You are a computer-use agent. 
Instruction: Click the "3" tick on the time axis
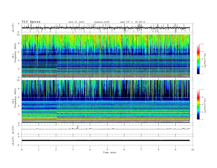point(73,150)
